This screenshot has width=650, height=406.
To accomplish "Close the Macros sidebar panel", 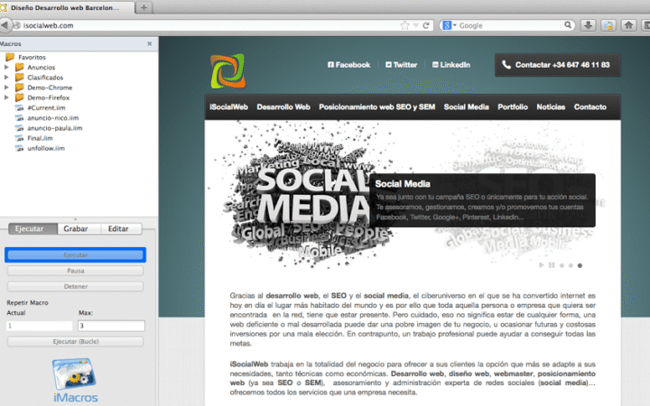I will click(150, 43).
